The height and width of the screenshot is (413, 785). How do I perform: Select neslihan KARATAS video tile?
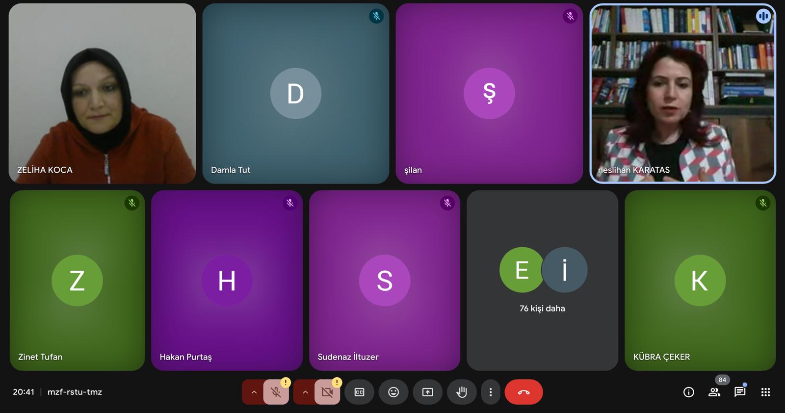coord(682,93)
